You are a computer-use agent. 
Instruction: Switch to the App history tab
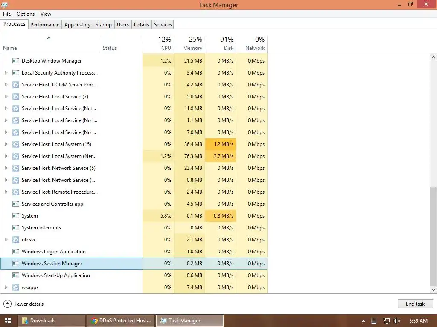pyautogui.click(x=78, y=24)
